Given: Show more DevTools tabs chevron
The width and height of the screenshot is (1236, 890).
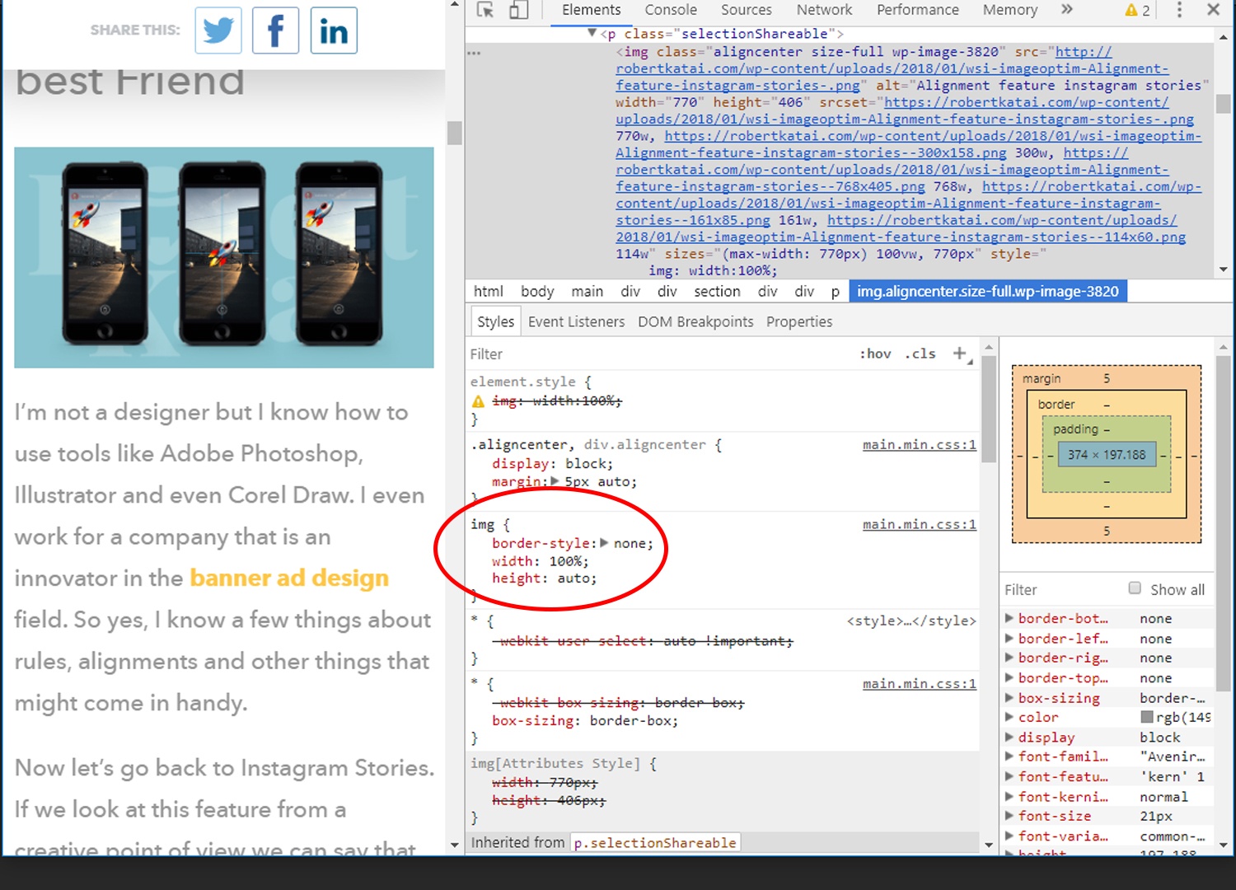Looking at the screenshot, I should [1067, 10].
